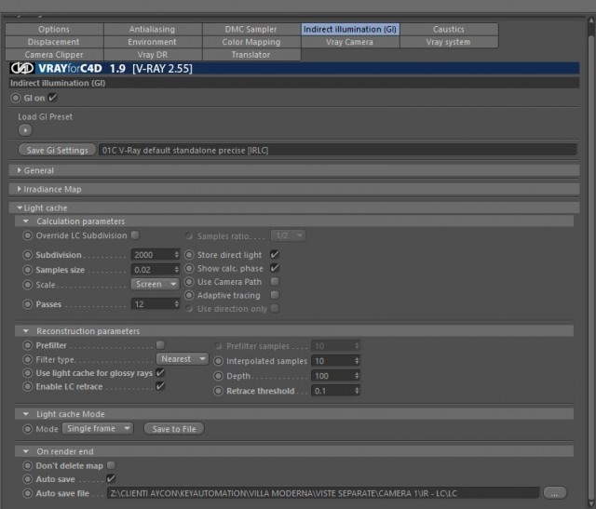Collapse Calculation parameters group
This screenshot has width=596, height=509.
(25, 221)
